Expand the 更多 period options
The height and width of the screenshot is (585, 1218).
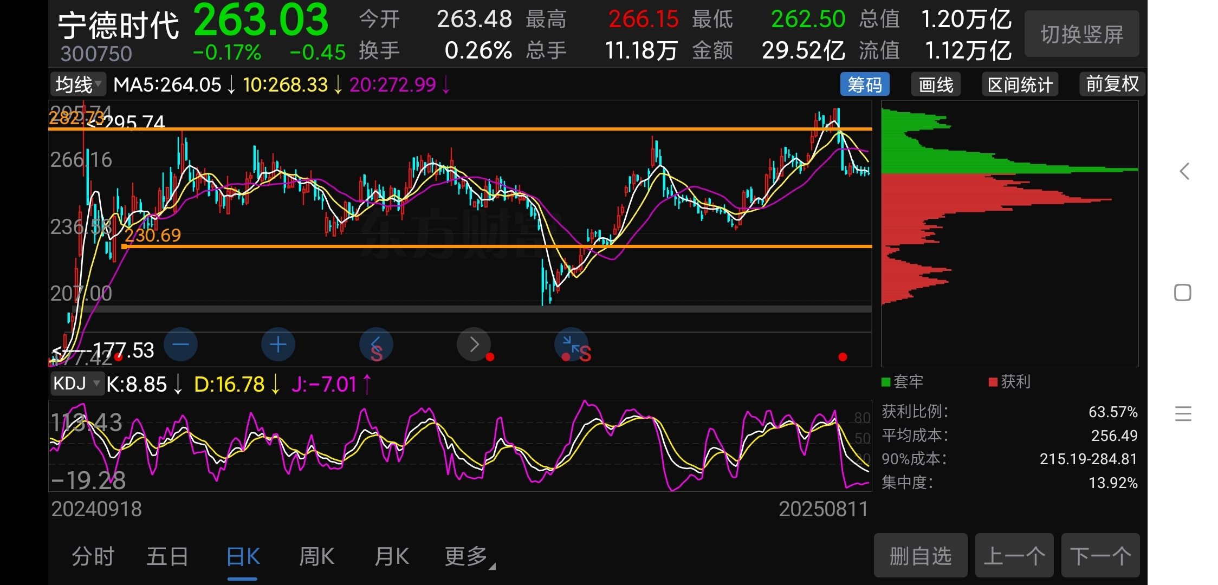(x=469, y=556)
